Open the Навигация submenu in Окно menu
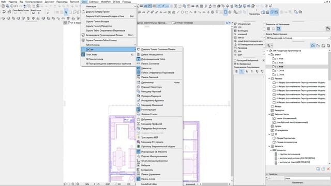Image resolution: width=331 pixels, height=186 pixels. click(109, 6)
